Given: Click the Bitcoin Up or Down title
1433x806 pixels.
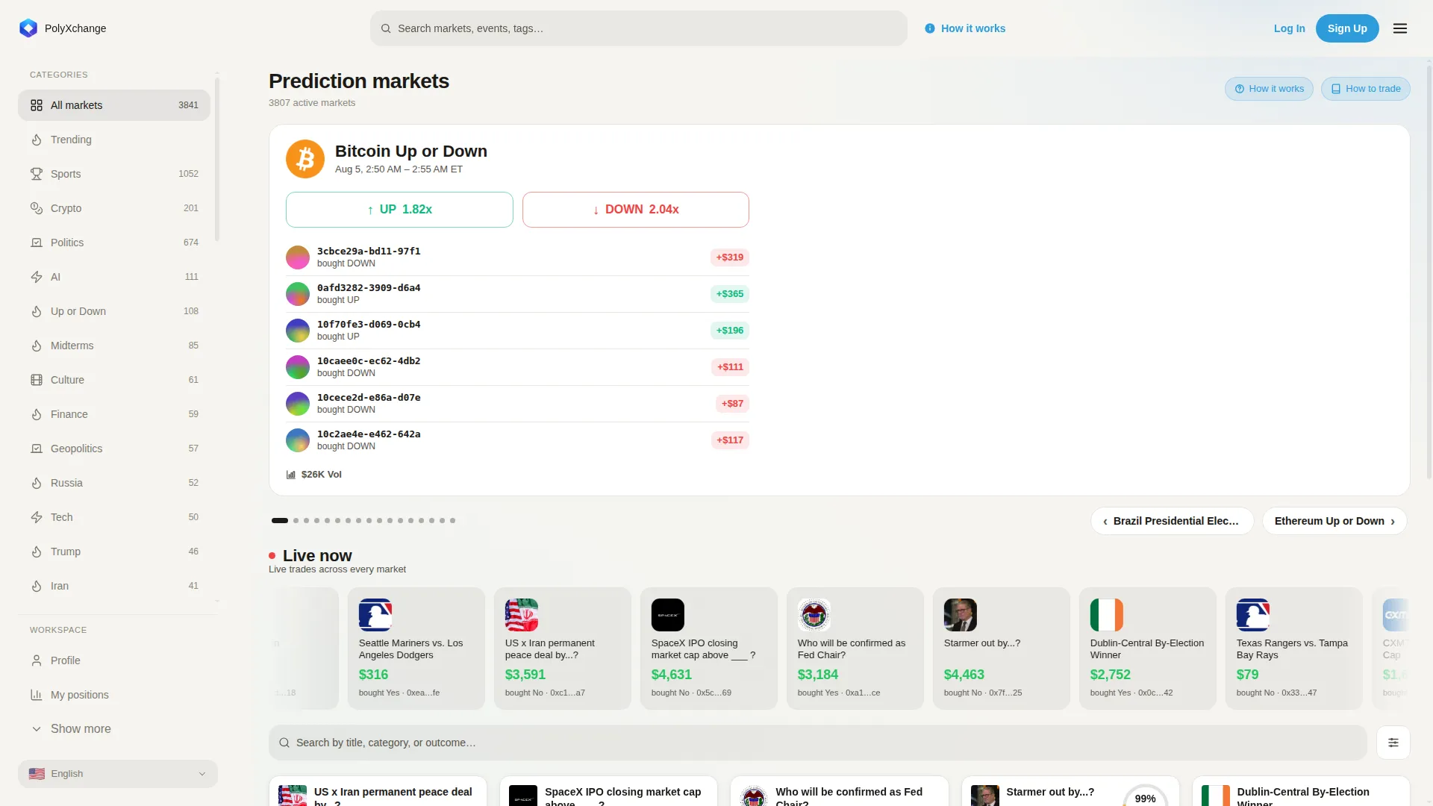Looking at the screenshot, I should point(411,151).
